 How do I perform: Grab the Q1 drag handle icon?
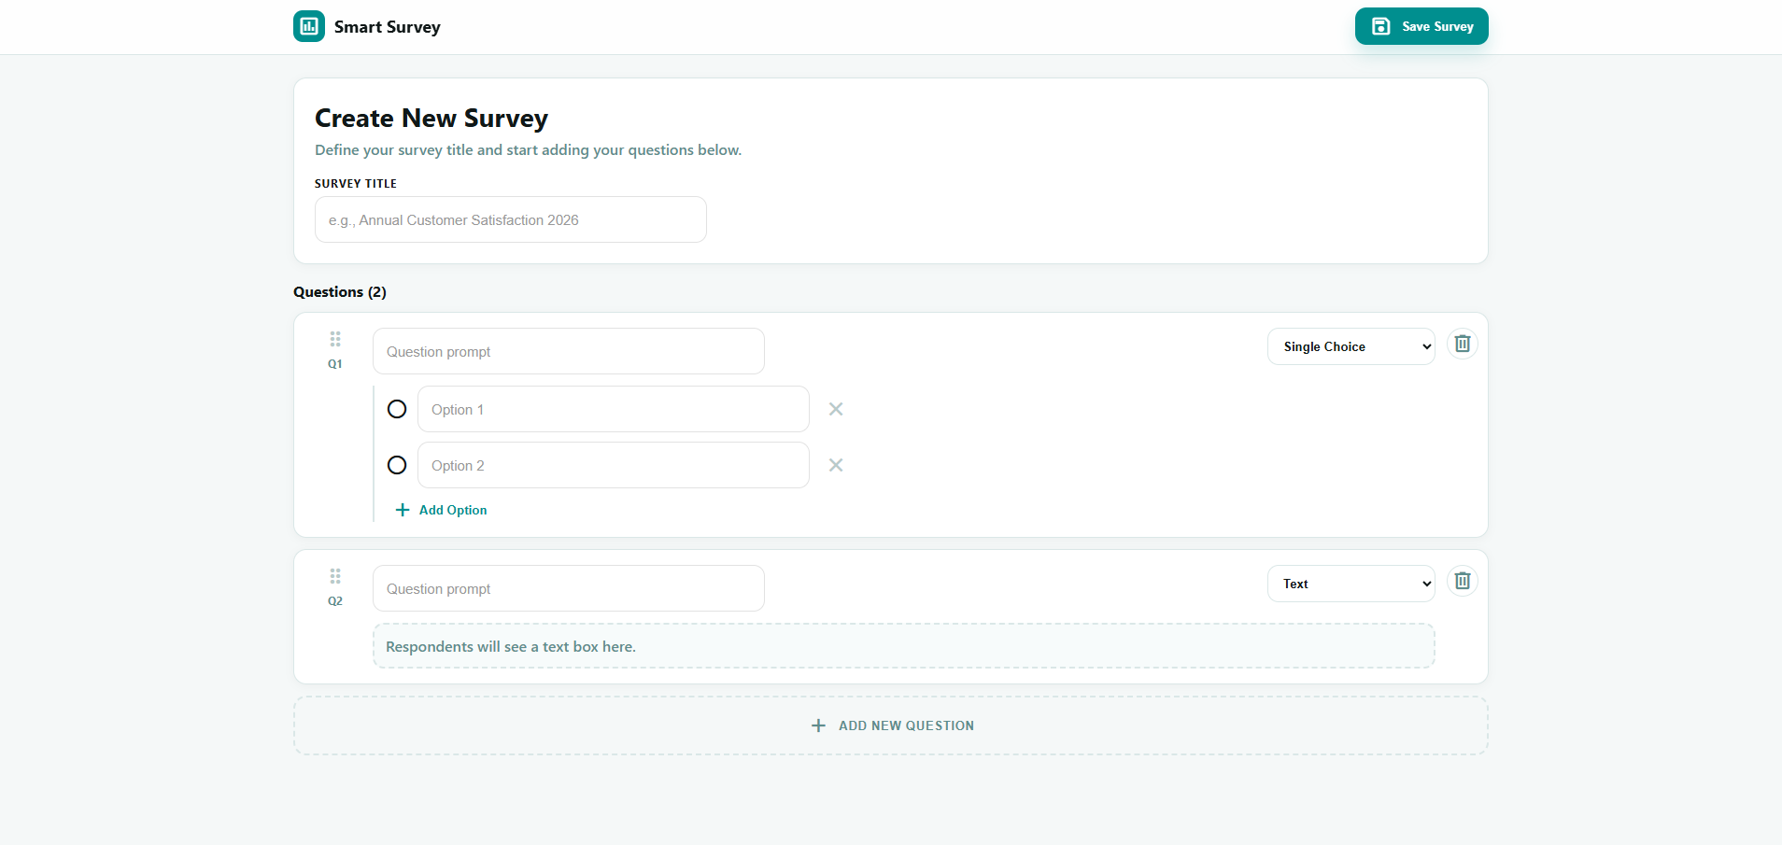coord(335,339)
